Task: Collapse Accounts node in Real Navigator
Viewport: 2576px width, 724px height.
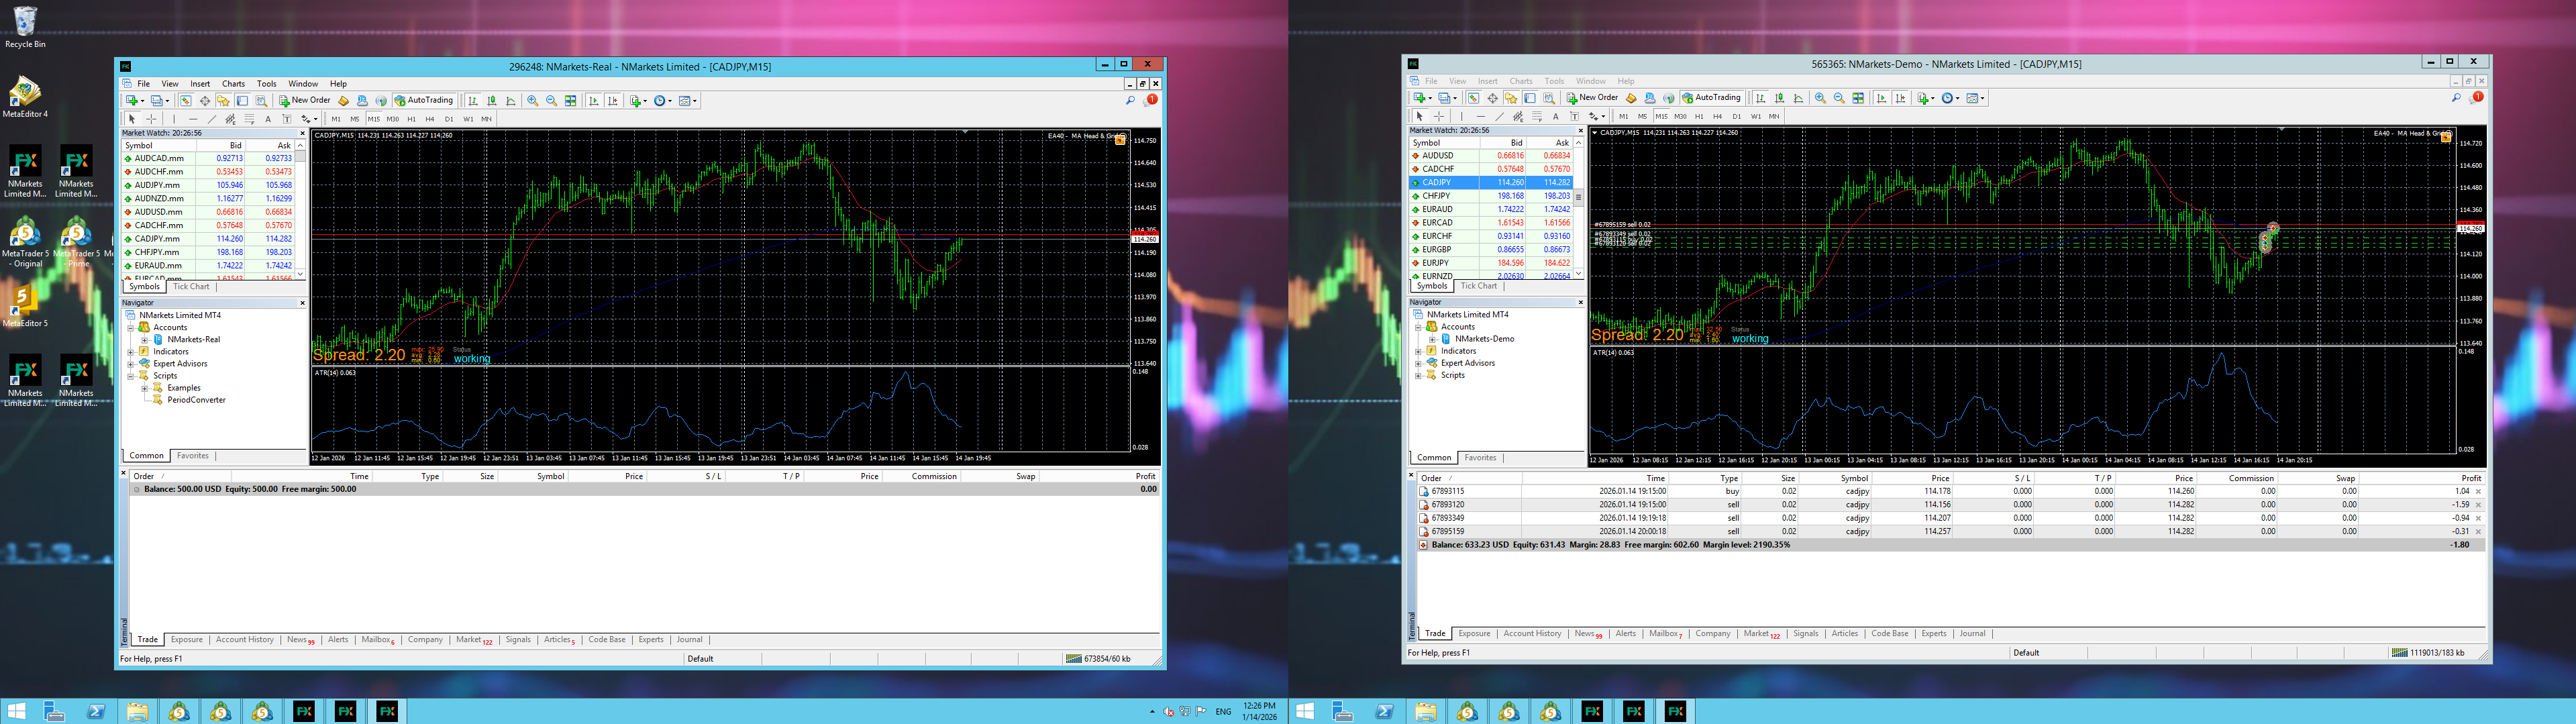Action: pyautogui.click(x=131, y=327)
